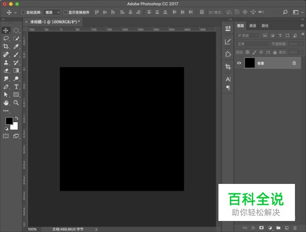
Task: Select the Gradient tool
Action: 16,71
